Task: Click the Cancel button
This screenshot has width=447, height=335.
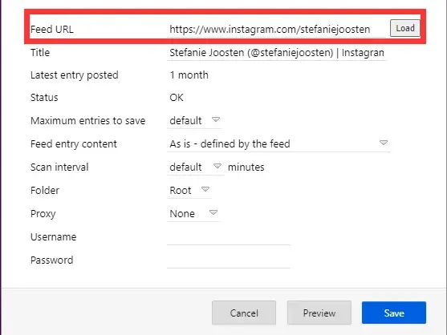Action: click(x=244, y=313)
